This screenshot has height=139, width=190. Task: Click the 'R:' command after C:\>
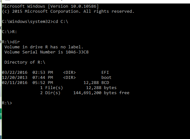point(15,32)
